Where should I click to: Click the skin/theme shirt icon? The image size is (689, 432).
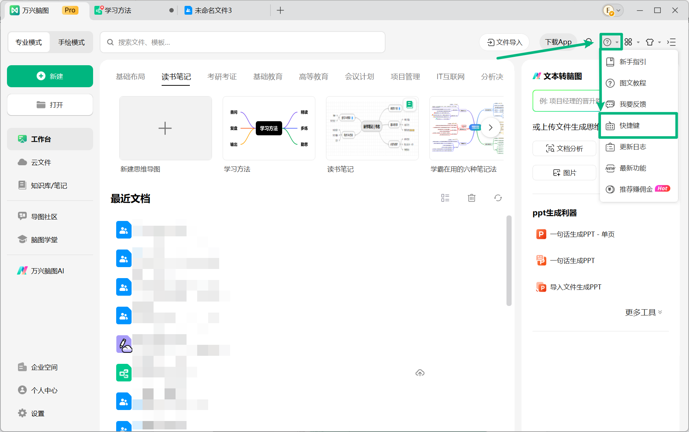tap(650, 42)
